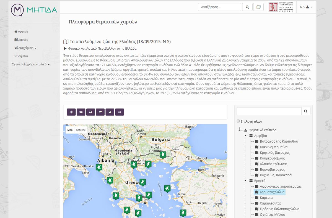Open the Διαχείριση dropdown menu
The image size is (332, 218).
[x=25, y=48]
